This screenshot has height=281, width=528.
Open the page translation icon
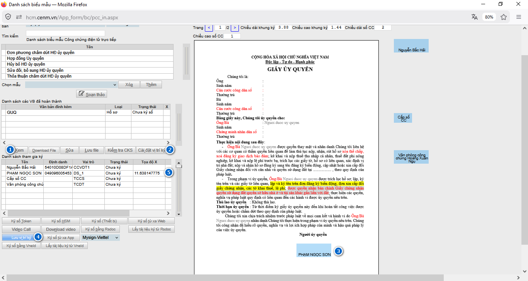coord(475,17)
